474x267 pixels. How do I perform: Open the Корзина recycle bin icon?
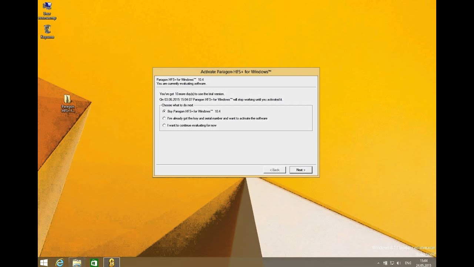point(47,32)
